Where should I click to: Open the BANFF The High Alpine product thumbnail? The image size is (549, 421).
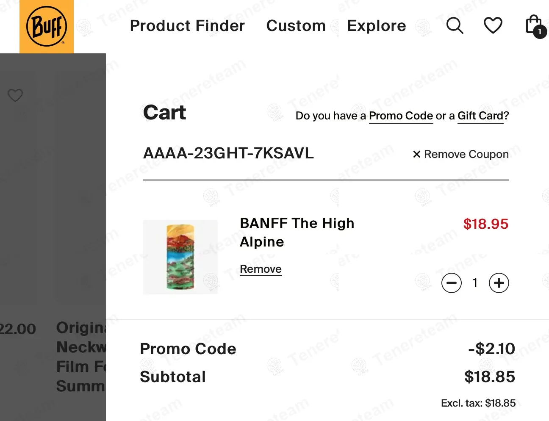180,257
